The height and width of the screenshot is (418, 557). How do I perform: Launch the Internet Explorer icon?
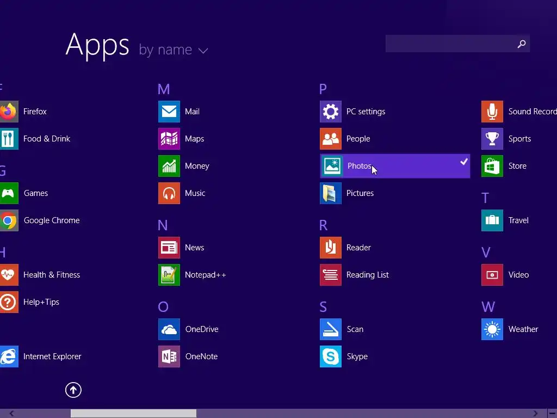(9, 356)
